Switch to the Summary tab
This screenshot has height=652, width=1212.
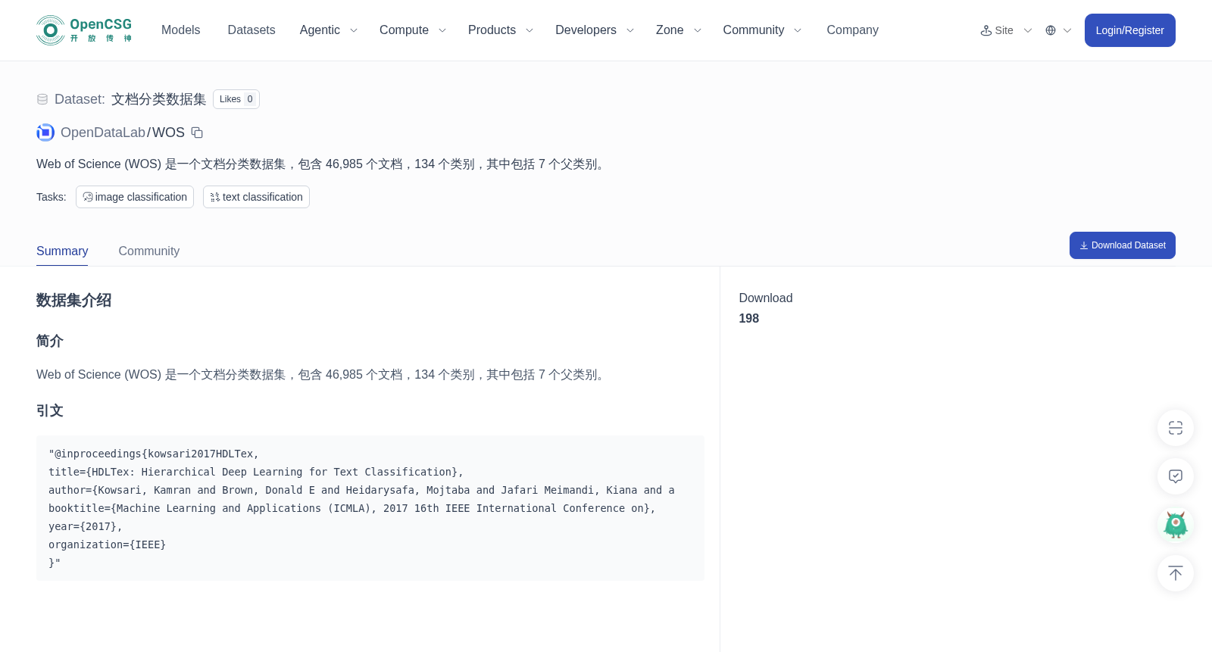(62, 251)
